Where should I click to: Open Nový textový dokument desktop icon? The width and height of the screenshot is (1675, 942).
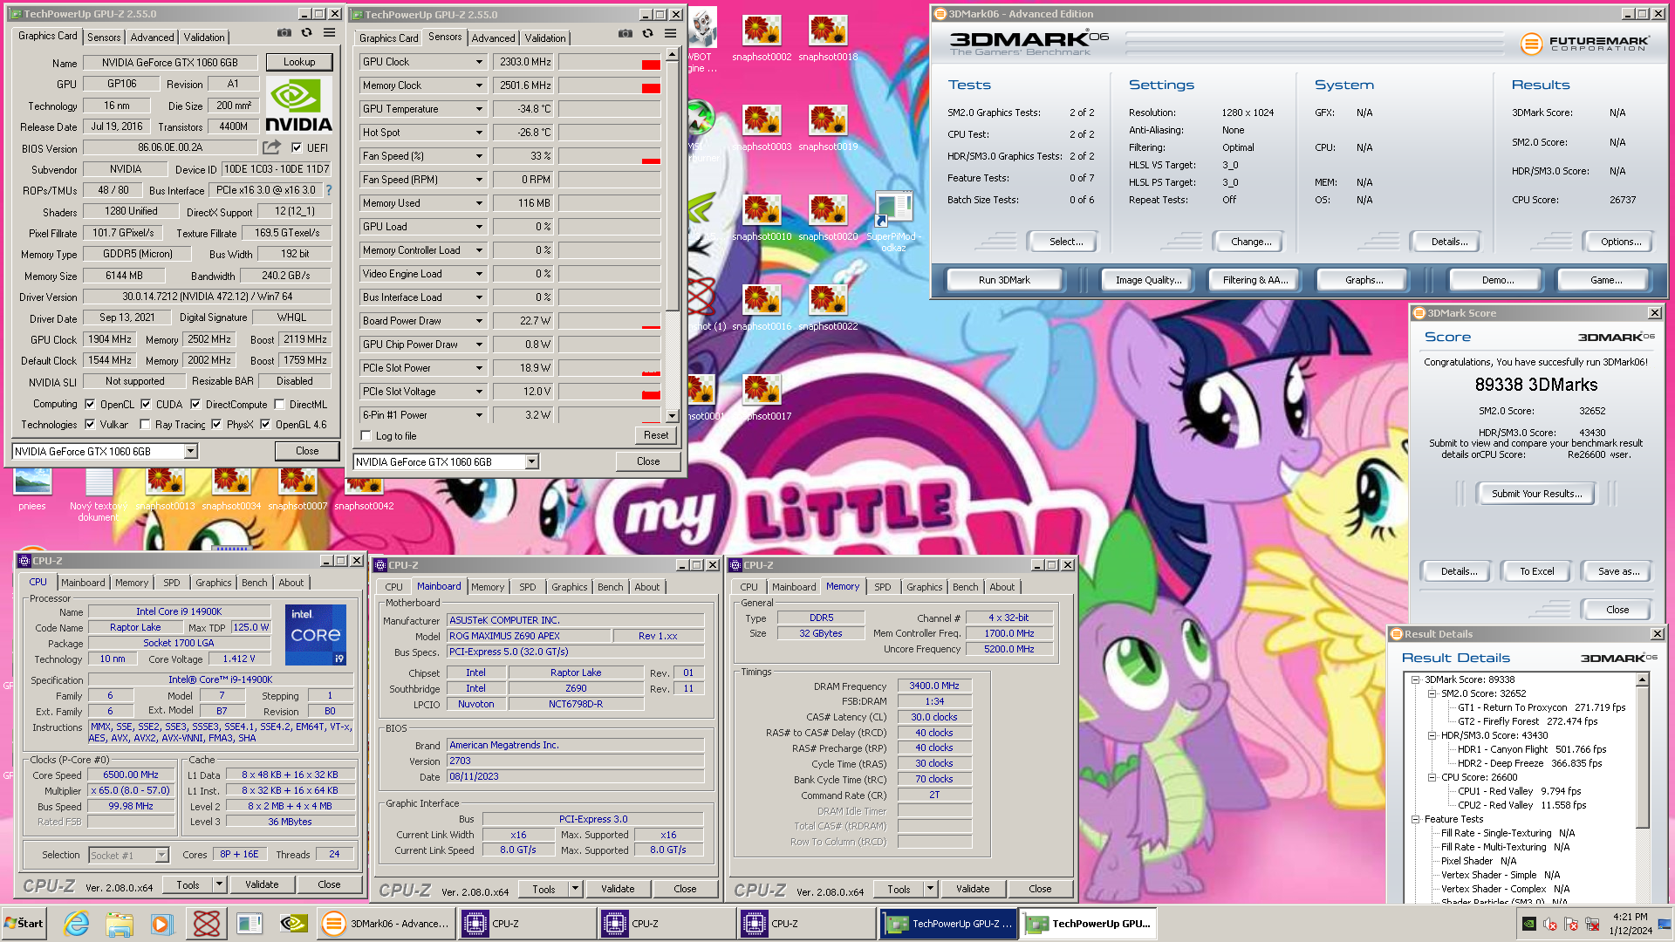coord(99,495)
